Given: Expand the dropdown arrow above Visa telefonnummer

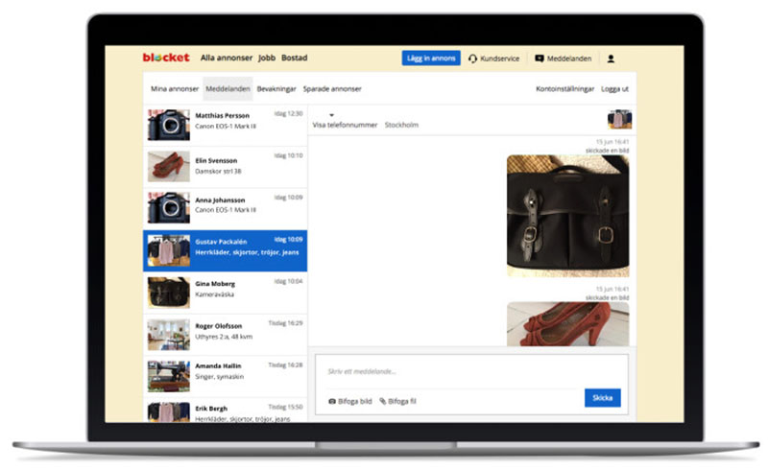Looking at the screenshot, I should pos(331,115).
